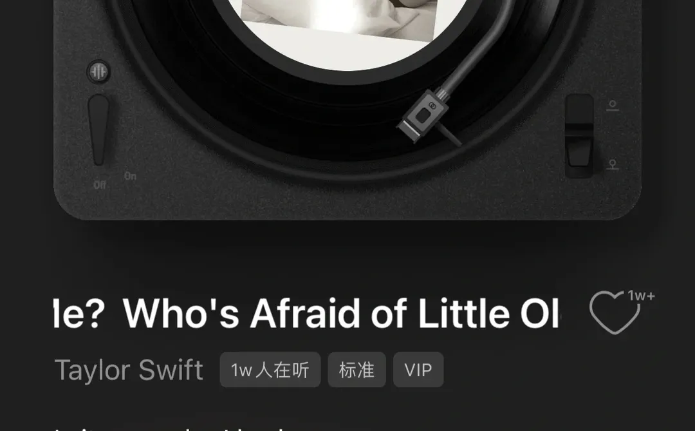Click the round sound-wave knob on turntable
Viewport: 695px width, 431px height.
98,72
